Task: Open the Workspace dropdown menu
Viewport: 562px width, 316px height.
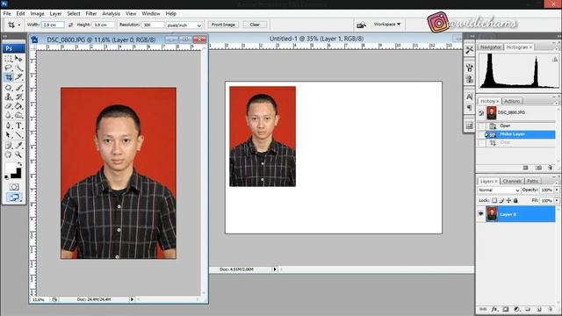Action: coord(387,25)
